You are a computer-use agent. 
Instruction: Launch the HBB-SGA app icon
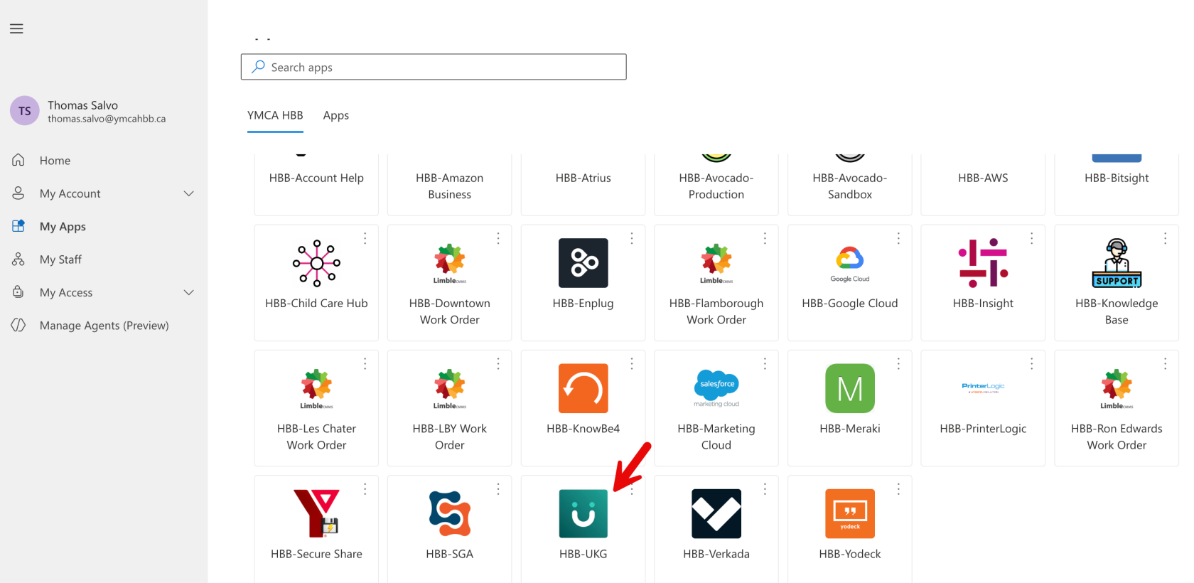(x=450, y=513)
